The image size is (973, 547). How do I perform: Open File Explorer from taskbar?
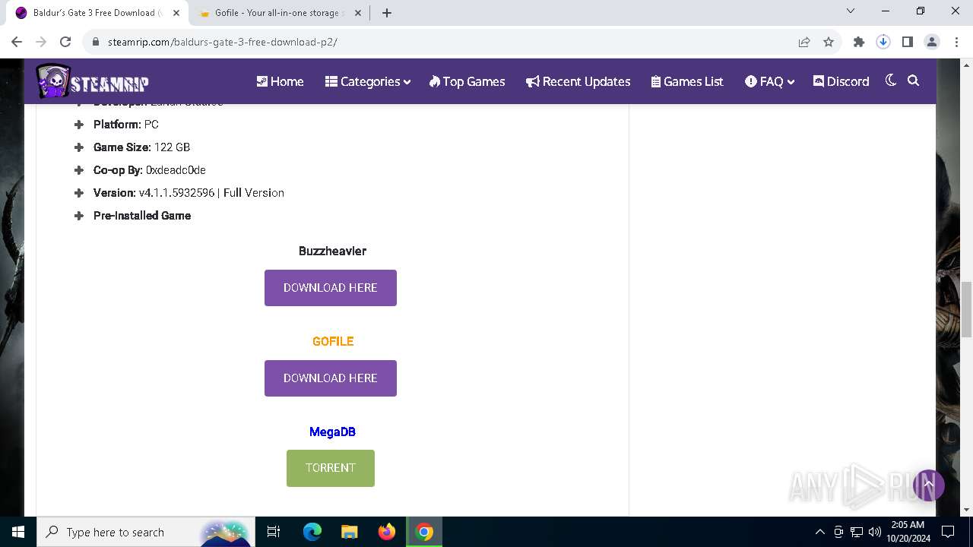350,532
